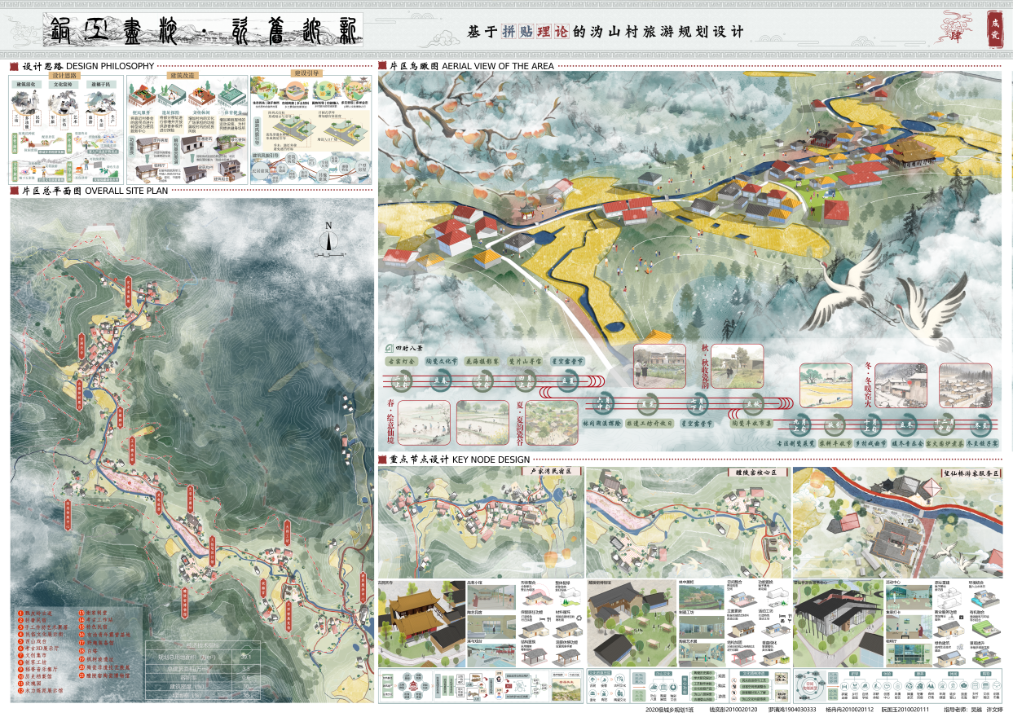This screenshot has height=717, width=1013.
Task: Click the 四时八景 logo icon
Action: tap(388, 348)
